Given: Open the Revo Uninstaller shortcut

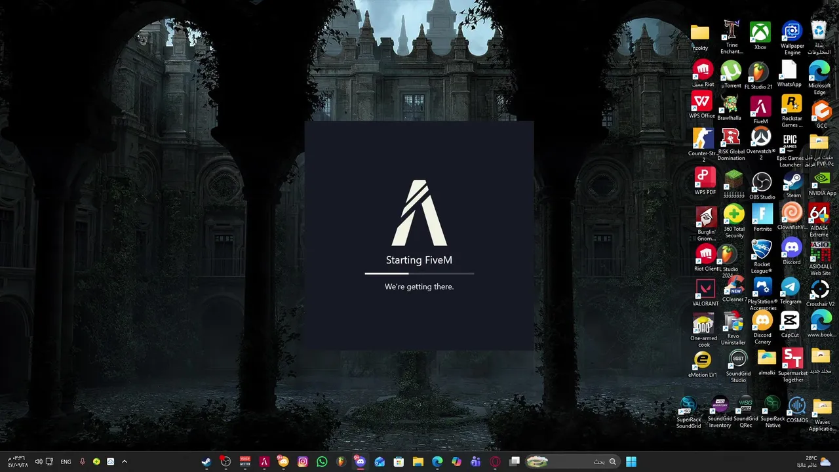Looking at the screenshot, I should [x=733, y=328].
